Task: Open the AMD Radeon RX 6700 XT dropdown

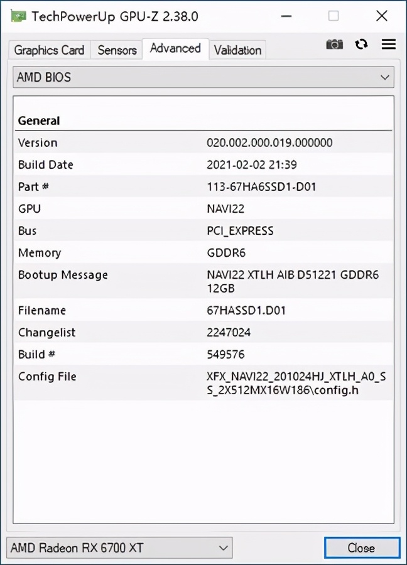Action: 119,548
